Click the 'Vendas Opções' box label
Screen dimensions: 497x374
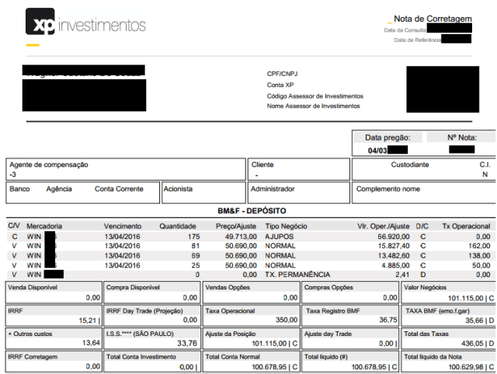228,287
